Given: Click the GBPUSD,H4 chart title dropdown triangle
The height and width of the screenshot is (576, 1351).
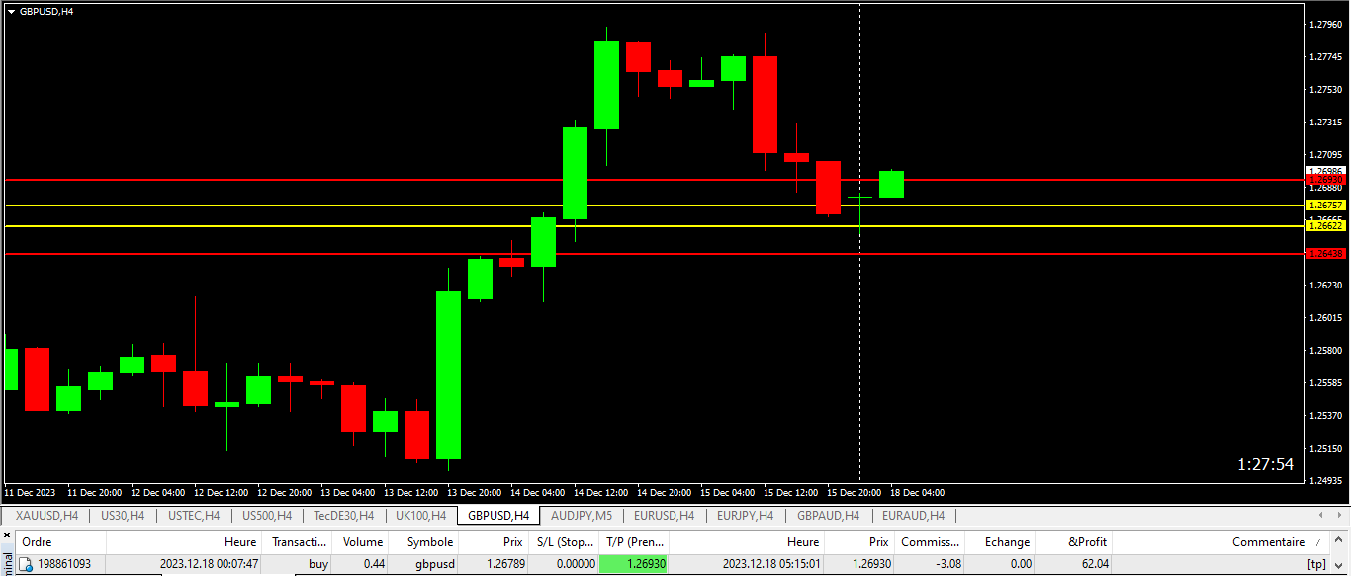Looking at the screenshot, I should [11, 11].
